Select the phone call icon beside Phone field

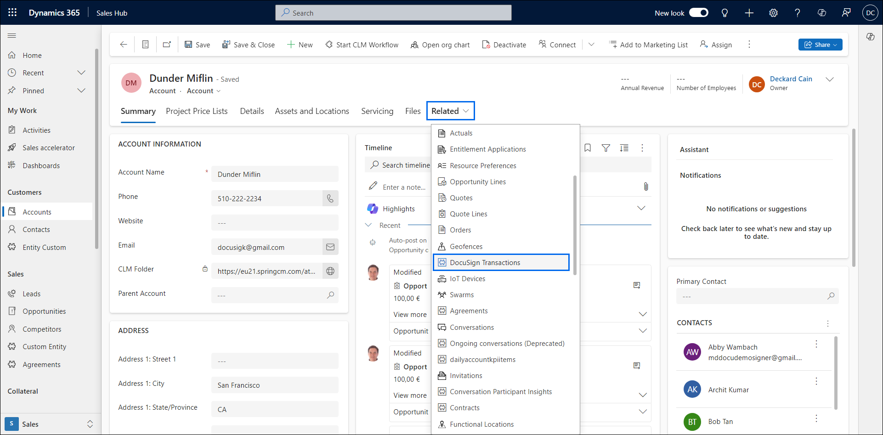pos(330,198)
